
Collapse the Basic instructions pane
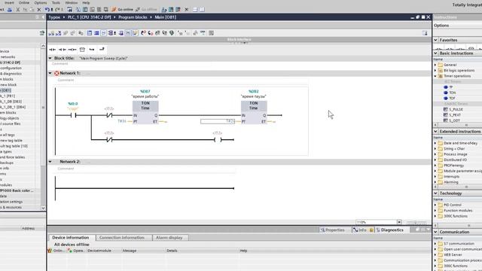[435, 53]
